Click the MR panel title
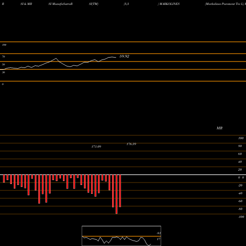 point(219,128)
